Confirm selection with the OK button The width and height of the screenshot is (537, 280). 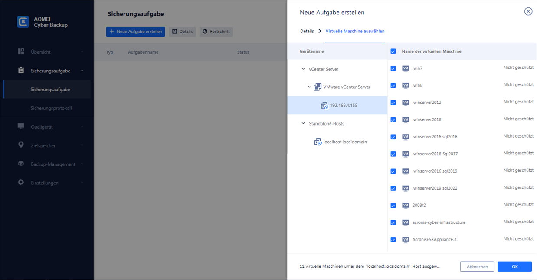514,267
